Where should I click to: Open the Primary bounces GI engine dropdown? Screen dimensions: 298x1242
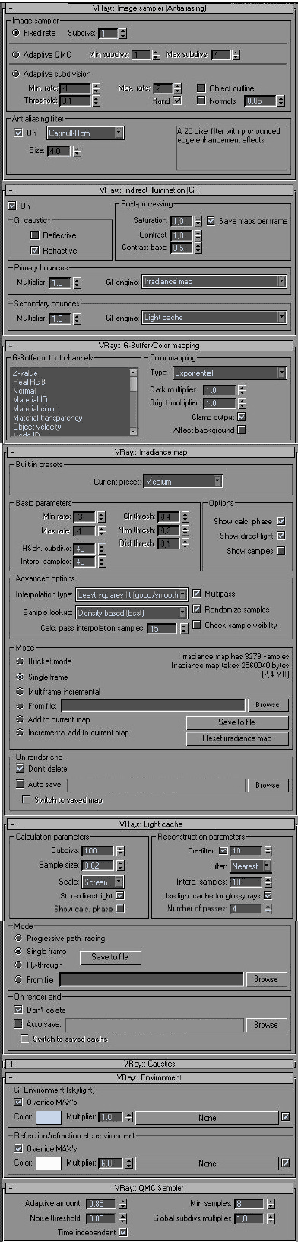tap(214, 282)
